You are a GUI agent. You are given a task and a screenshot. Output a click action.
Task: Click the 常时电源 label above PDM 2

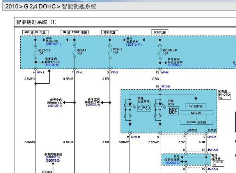[110, 32]
